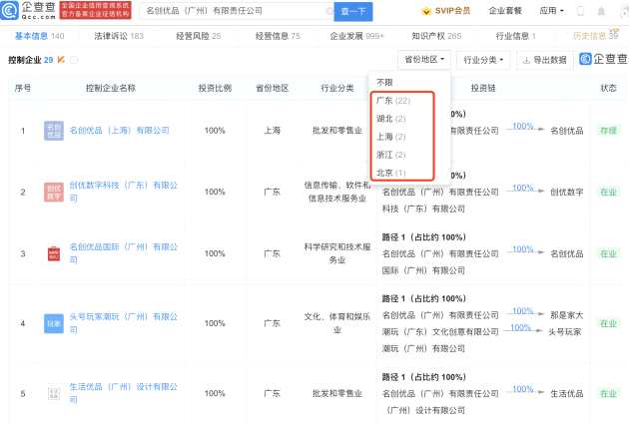Click the 在业 status badge in row 4

[x=608, y=323]
